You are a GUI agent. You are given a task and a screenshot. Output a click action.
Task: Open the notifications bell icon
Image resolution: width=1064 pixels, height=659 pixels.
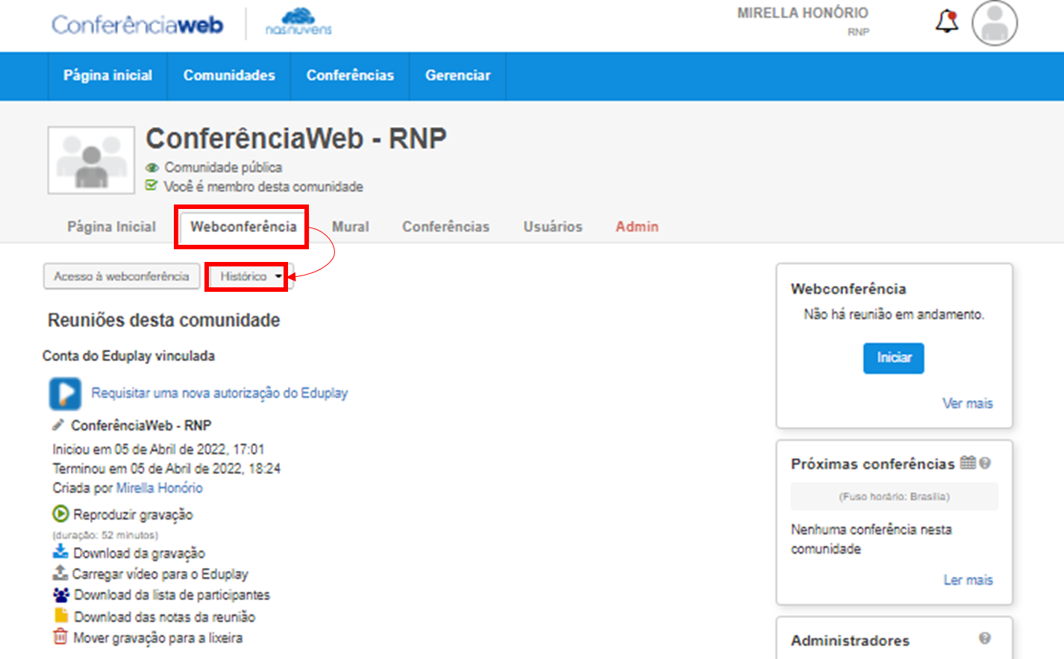[x=947, y=21]
